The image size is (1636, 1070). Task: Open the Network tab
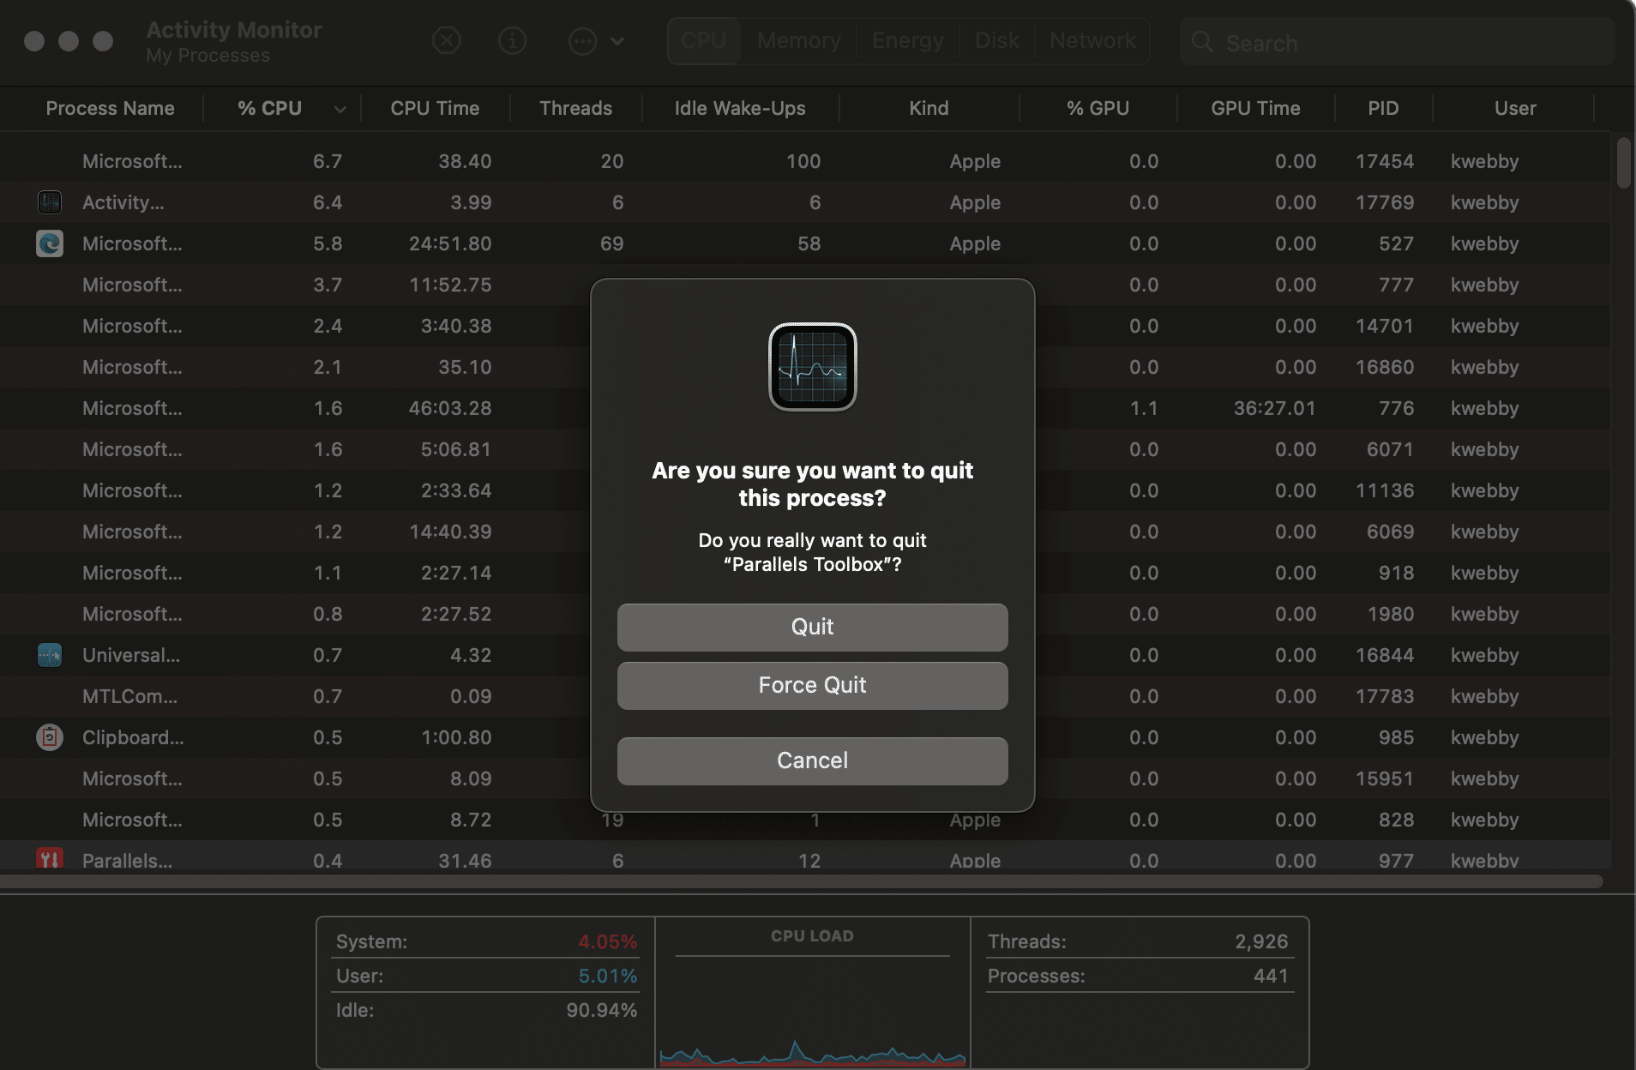coord(1092,40)
